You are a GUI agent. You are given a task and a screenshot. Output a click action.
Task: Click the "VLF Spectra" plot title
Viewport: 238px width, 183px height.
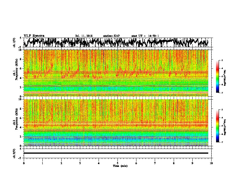[34, 36]
